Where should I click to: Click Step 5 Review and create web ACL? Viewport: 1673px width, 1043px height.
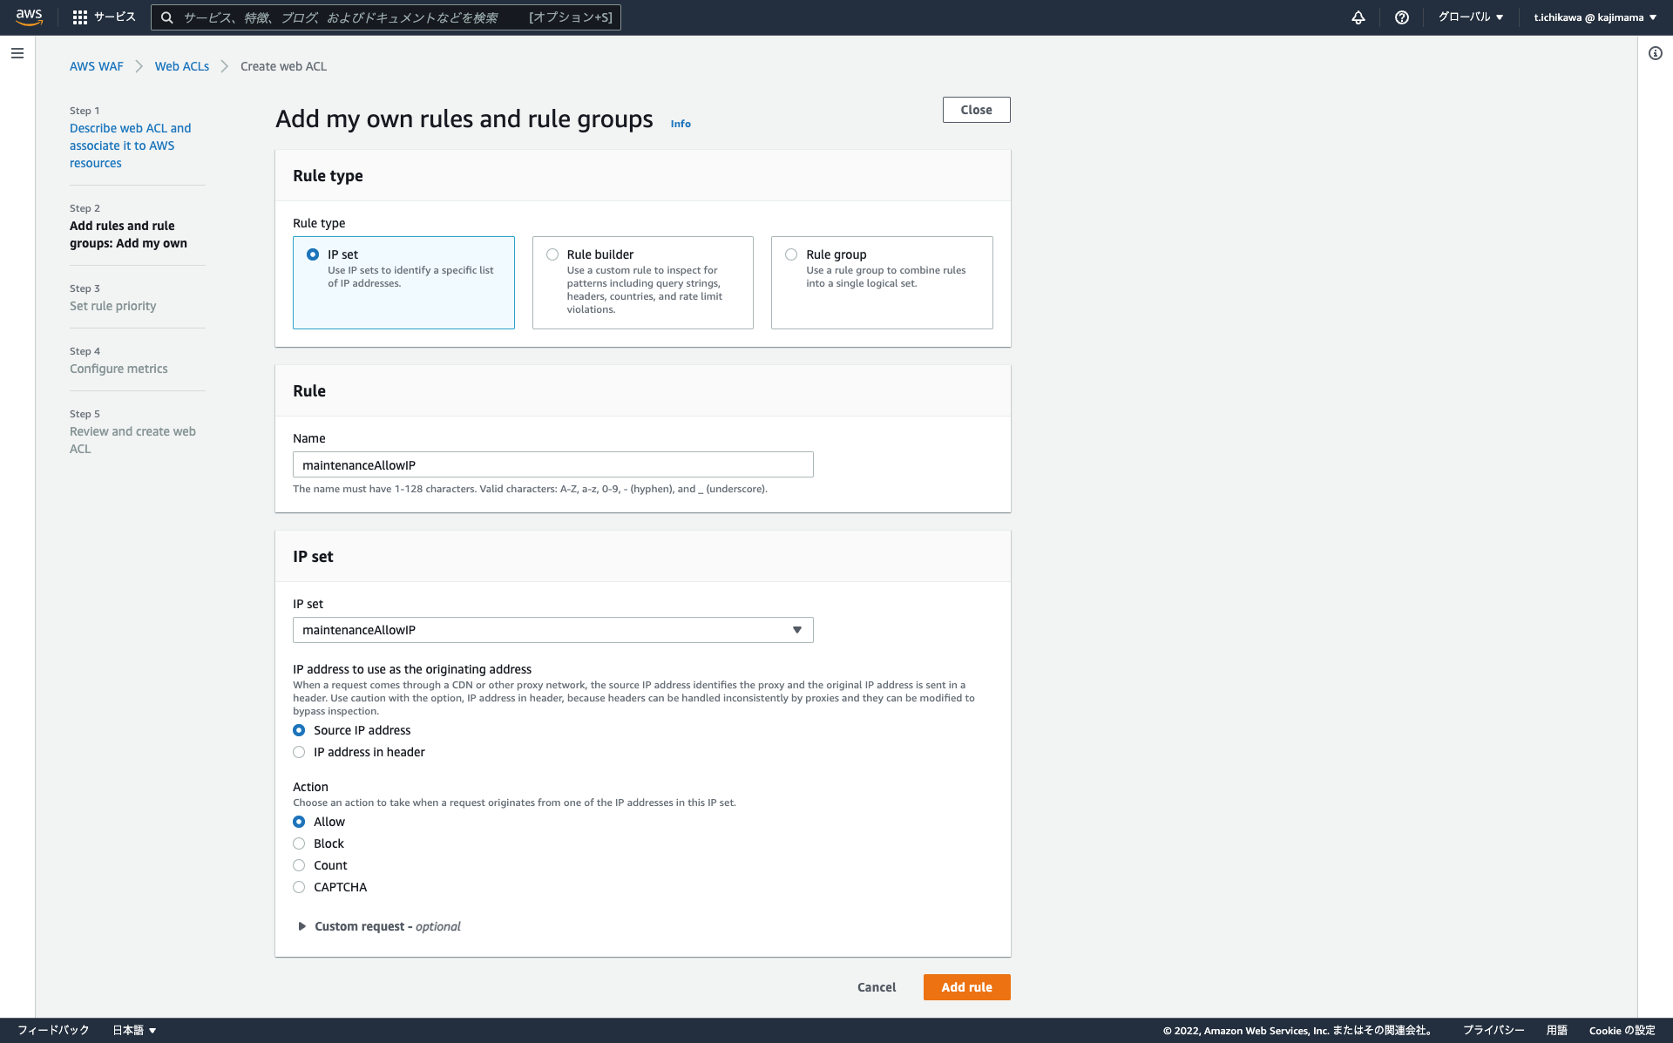(132, 440)
